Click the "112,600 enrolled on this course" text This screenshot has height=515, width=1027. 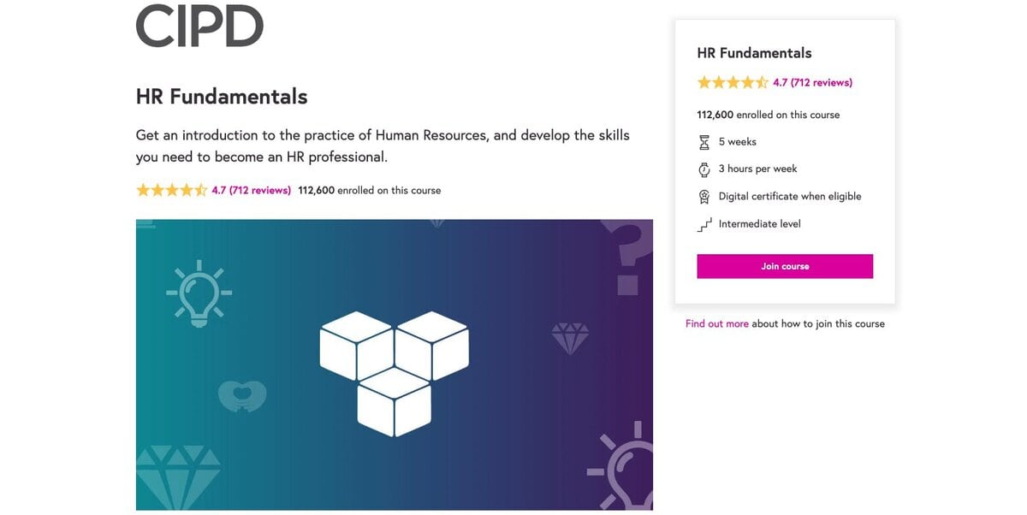[x=768, y=114]
